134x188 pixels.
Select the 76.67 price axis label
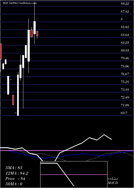click(125, 74)
